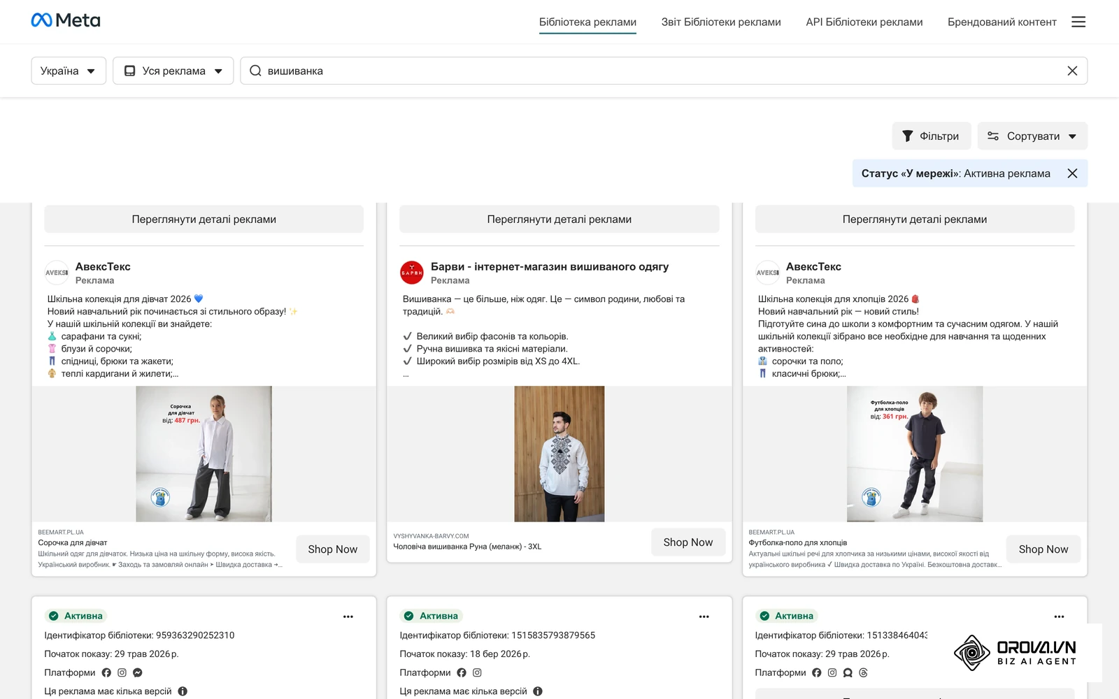Click Instagram platform icon on ad 1515835793879565

coord(477,672)
